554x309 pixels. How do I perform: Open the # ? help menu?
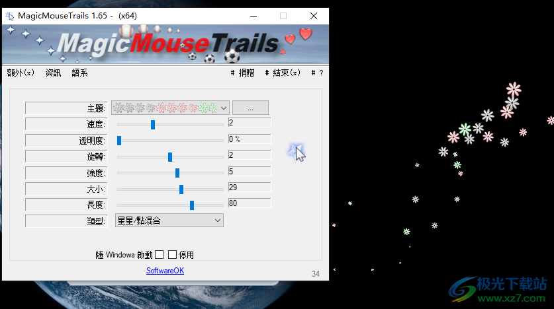(x=317, y=73)
